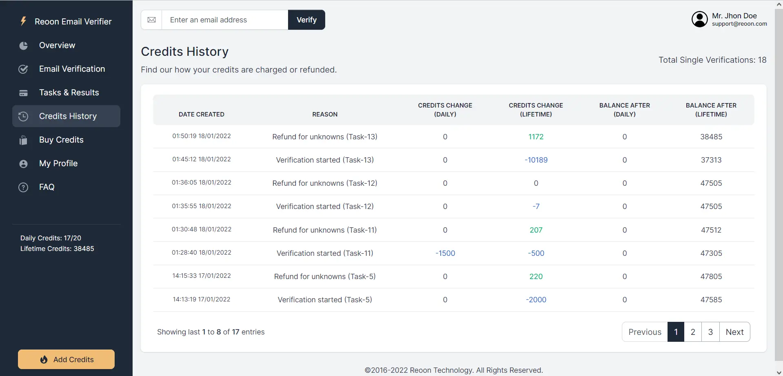This screenshot has width=783, height=376.
Task: Click the -2000 lifetime change value
Action: pos(536,300)
